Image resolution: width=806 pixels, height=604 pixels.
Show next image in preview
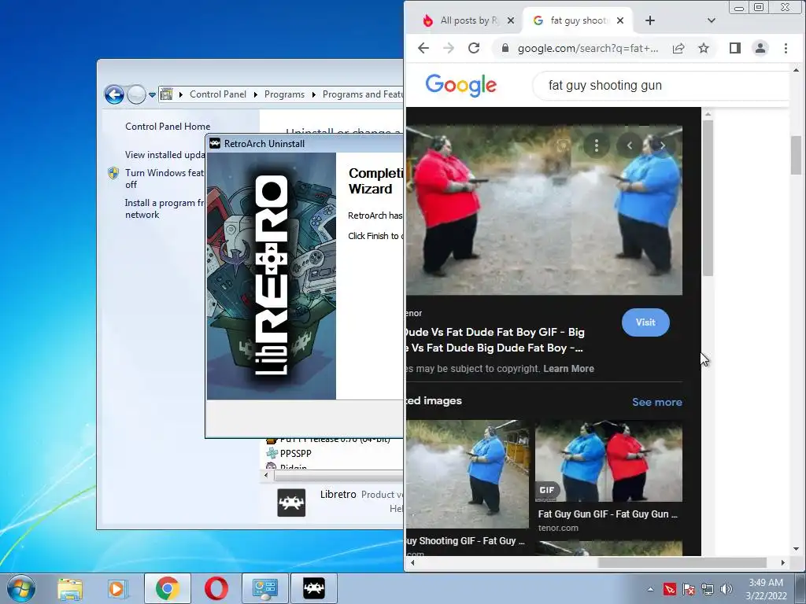pyautogui.click(x=663, y=145)
